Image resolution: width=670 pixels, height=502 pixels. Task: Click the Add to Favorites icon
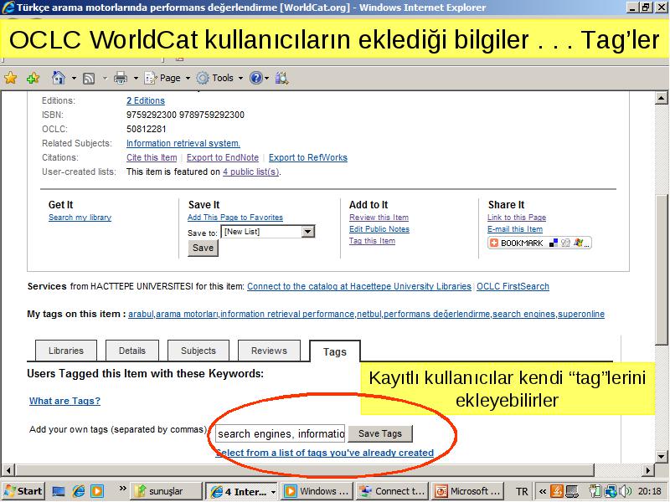click(33, 78)
